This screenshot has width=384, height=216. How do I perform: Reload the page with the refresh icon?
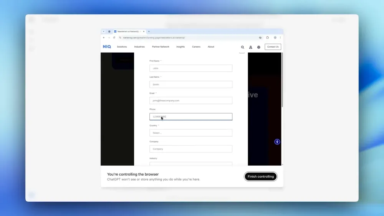pyautogui.click(x=114, y=38)
